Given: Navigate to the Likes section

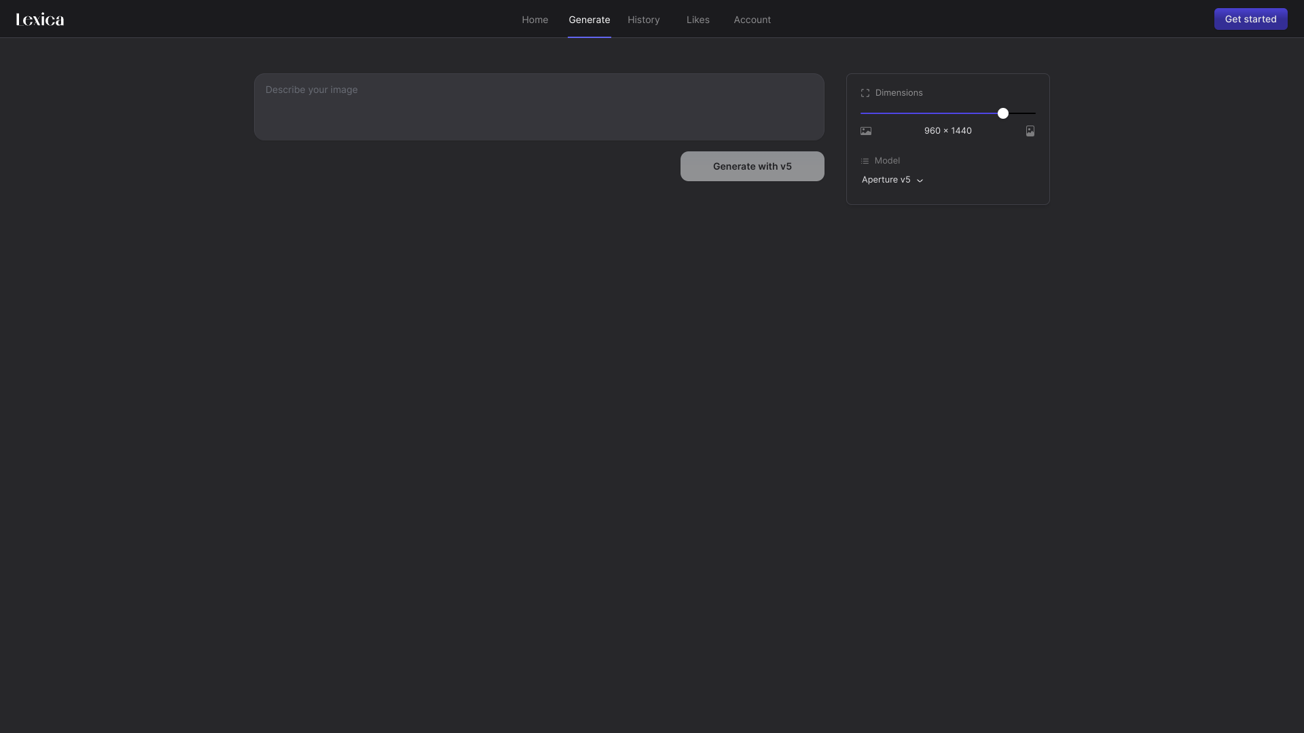Looking at the screenshot, I should (x=698, y=20).
